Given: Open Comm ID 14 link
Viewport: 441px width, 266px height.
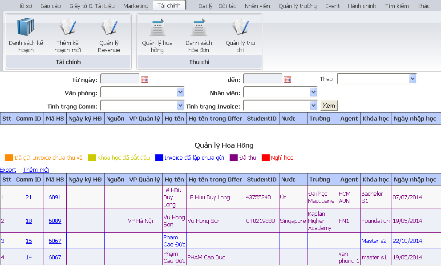Looking at the screenshot, I should [x=28, y=257].
